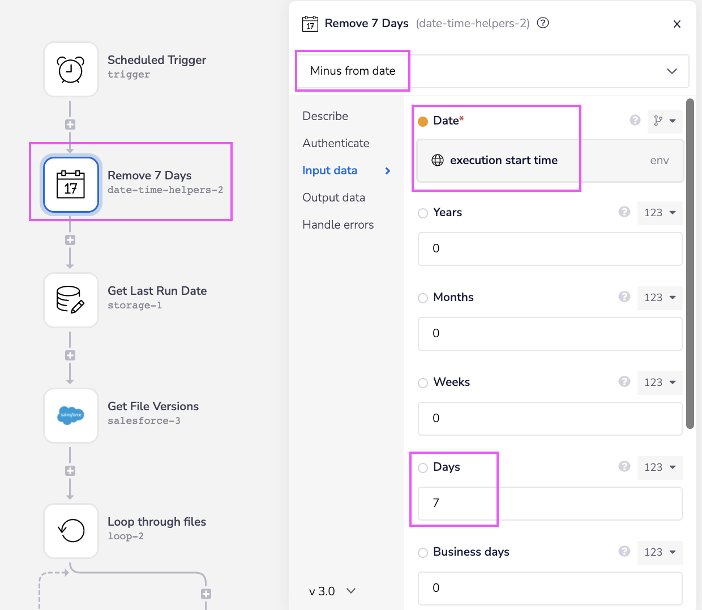Click the Salesforce Get File Versions node
The height and width of the screenshot is (610, 702).
point(71,415)
